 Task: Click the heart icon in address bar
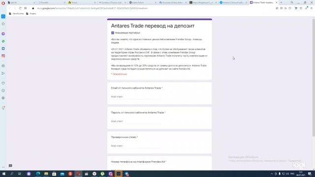[290, 8]
